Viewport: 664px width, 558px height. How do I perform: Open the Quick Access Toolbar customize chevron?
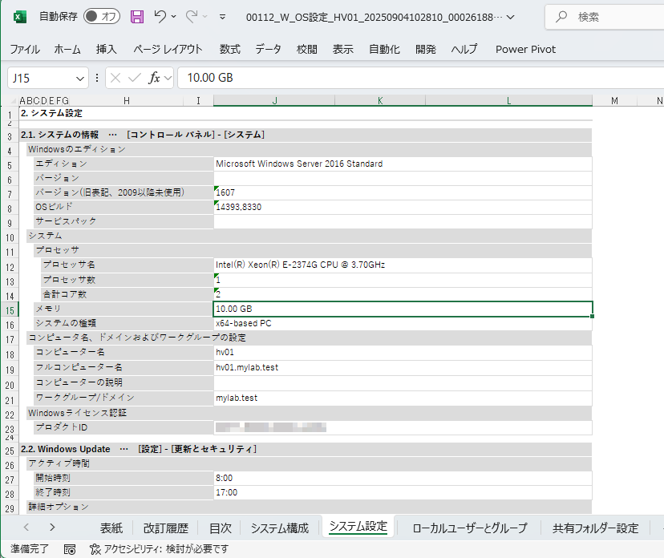click(222, 15)
